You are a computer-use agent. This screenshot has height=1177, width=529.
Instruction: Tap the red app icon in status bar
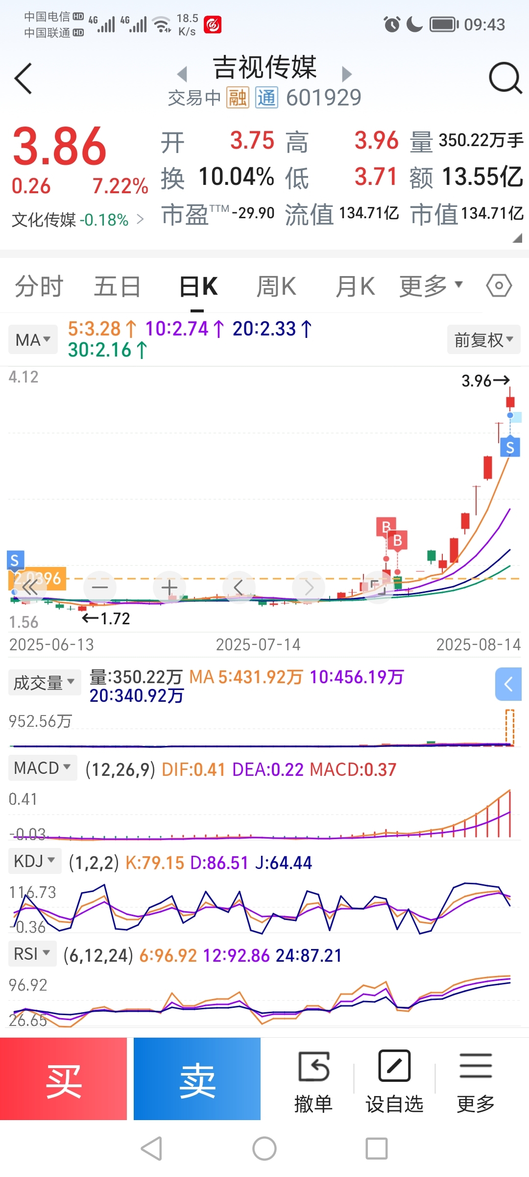pos(213,25)
